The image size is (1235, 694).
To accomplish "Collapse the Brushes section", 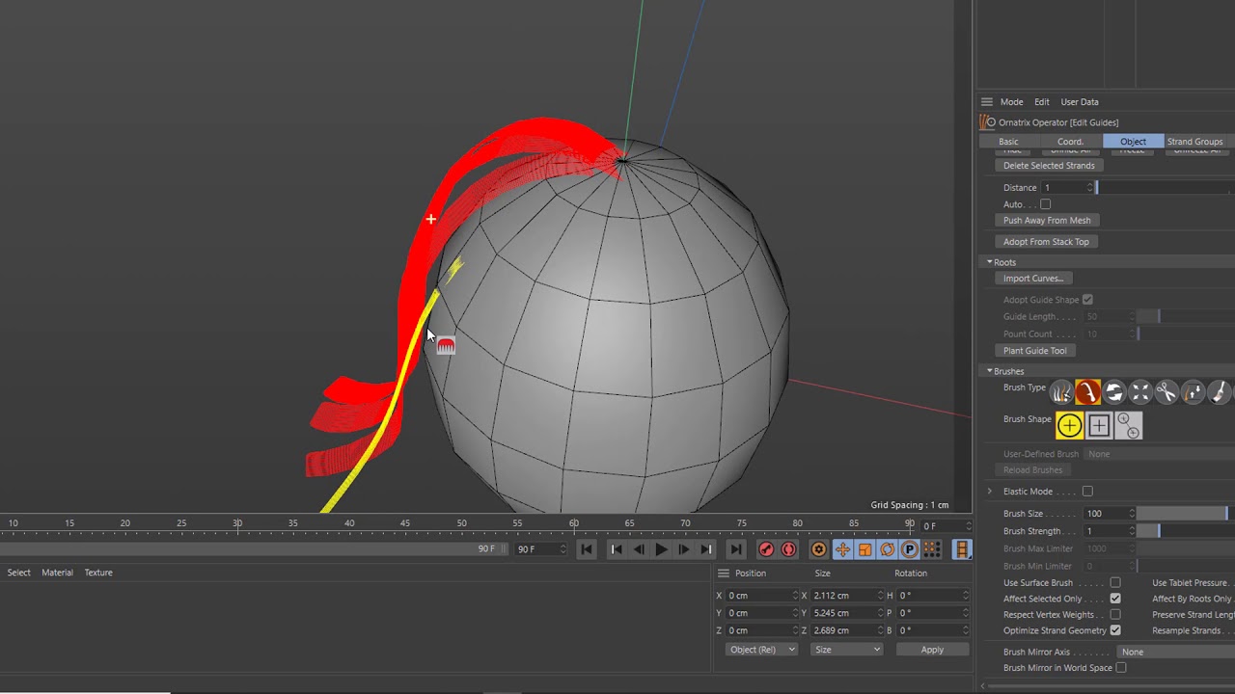I will pos(989,371).
